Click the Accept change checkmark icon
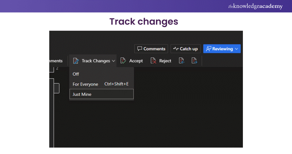Image resolution: width=292 pixels, height=154 pixels. [x=123, y=61]
